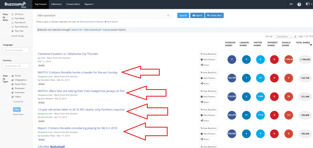The image size is (313, 148).
Task: Click the total shares sort arrow
Action: pos(311,45)
